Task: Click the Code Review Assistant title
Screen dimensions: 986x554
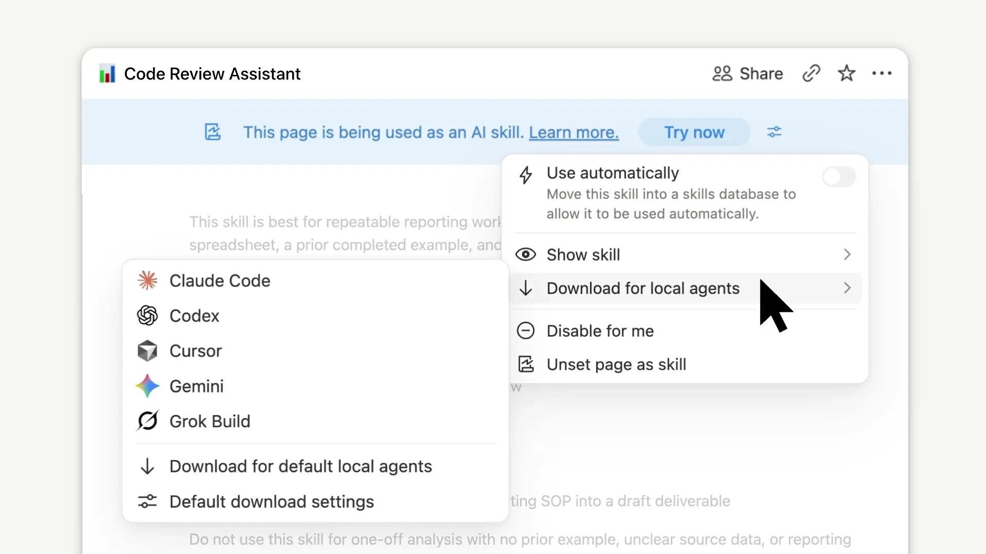Action: (x=212, y=74)
